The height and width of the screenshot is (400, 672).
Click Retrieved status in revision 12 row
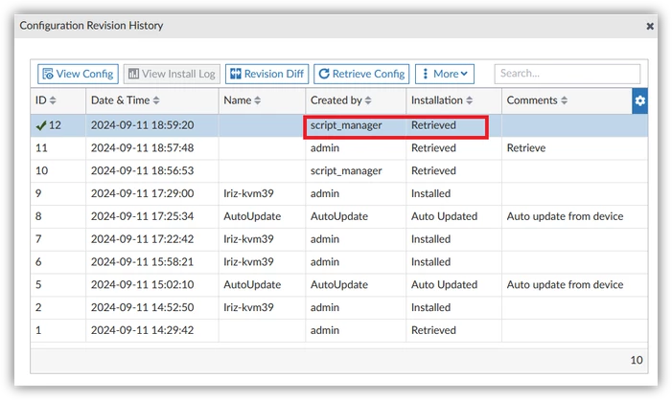click(x=433, y=125)
